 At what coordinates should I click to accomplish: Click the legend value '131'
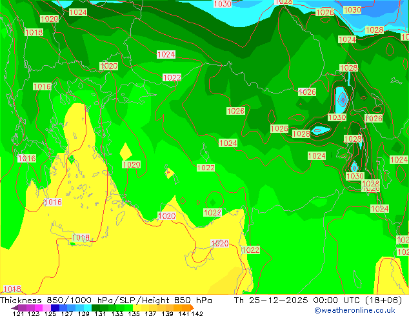[x=100, y=313]
